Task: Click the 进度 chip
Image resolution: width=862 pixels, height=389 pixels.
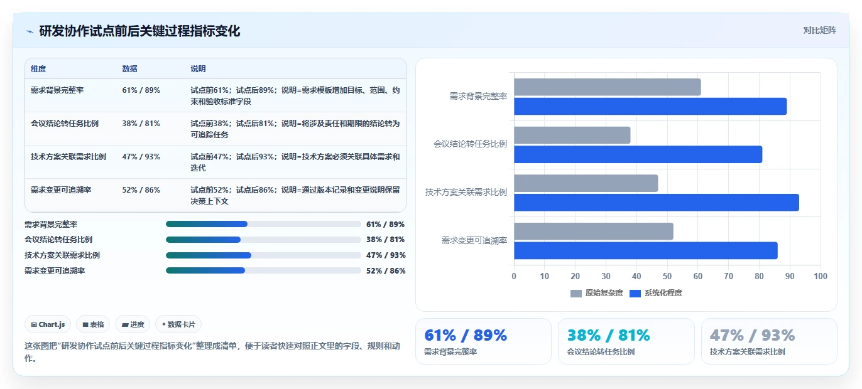Action: (133, 324)
